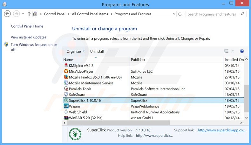251x145 pixels.
Task: Click the window title bar icon
Action: (x=4, y=4)
